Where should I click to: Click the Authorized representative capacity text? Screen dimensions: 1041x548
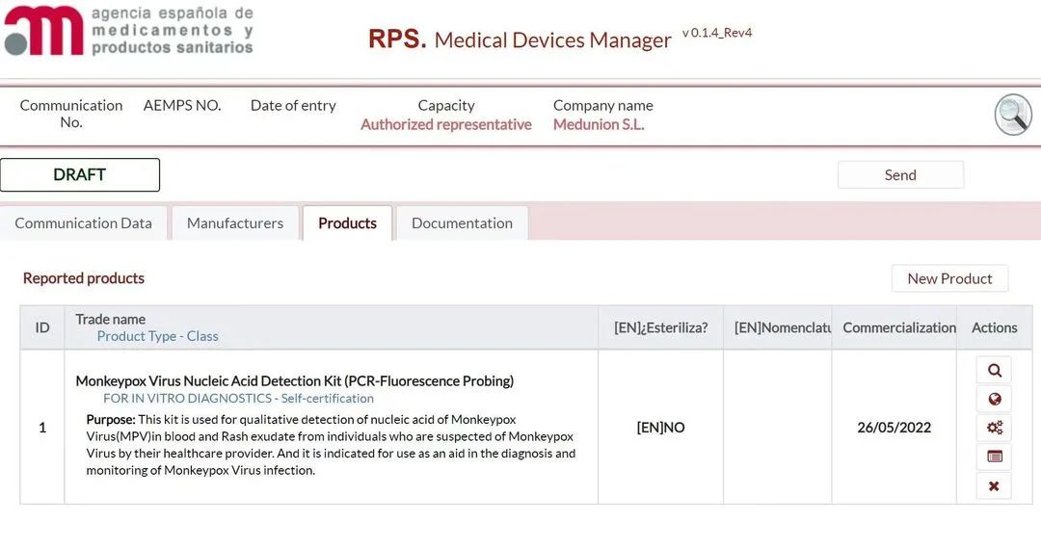tap(446, 124)
